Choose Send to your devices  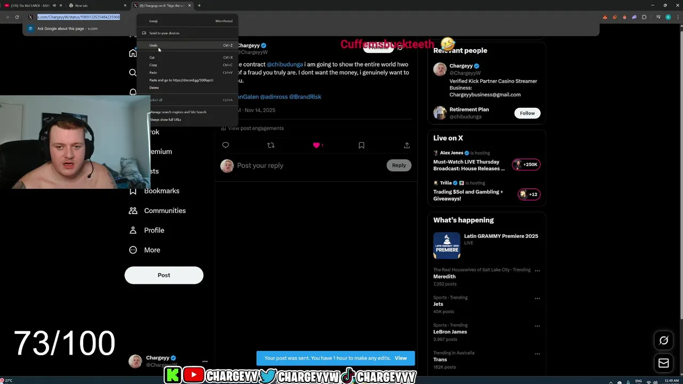point(187,33)
